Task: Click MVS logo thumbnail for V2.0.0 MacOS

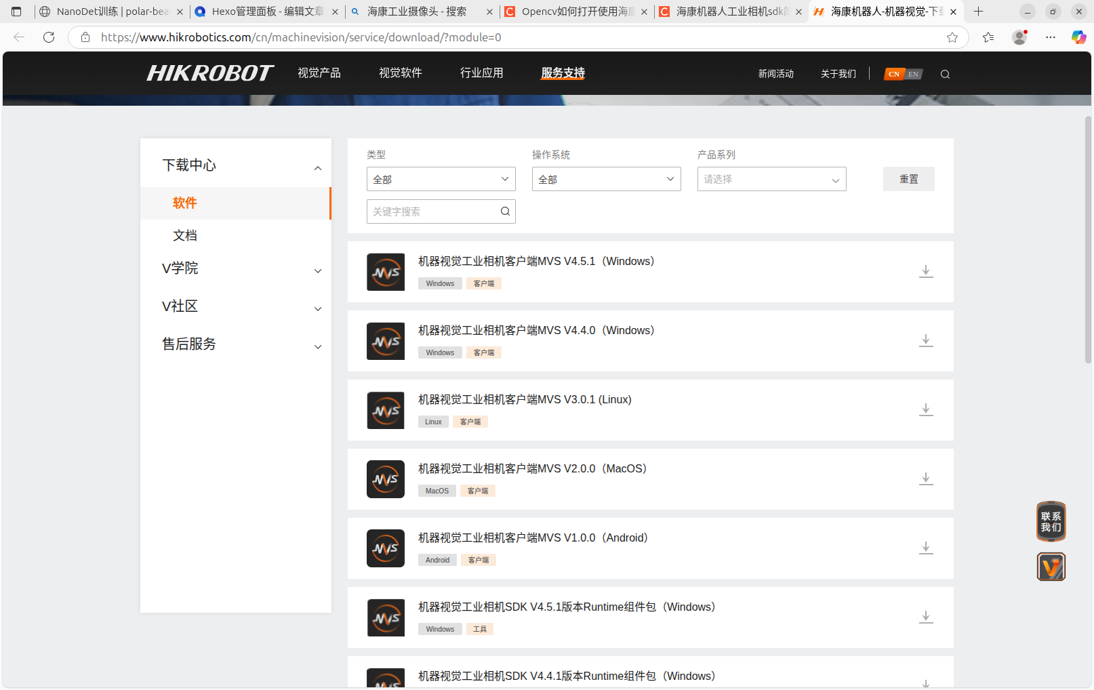Action: coord(386,479)
